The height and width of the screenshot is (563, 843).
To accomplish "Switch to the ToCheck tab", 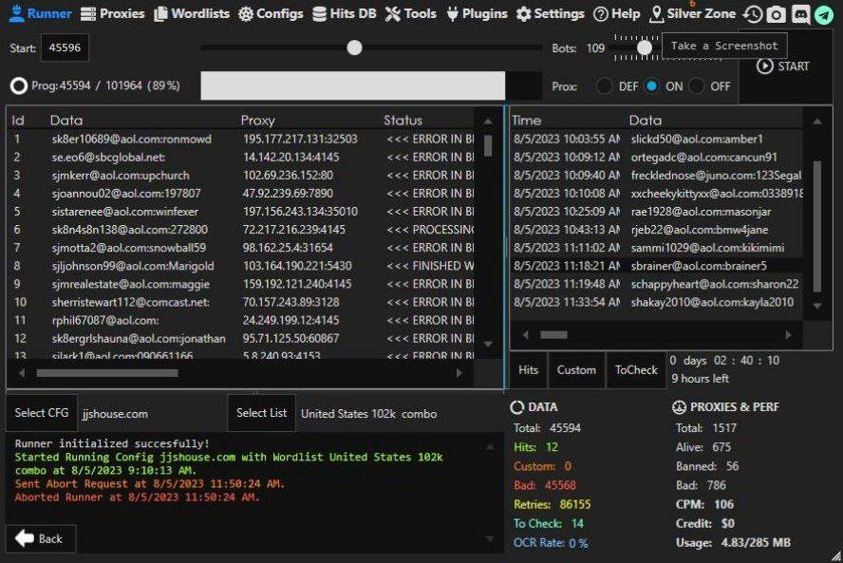I will [x=636, y=370].
